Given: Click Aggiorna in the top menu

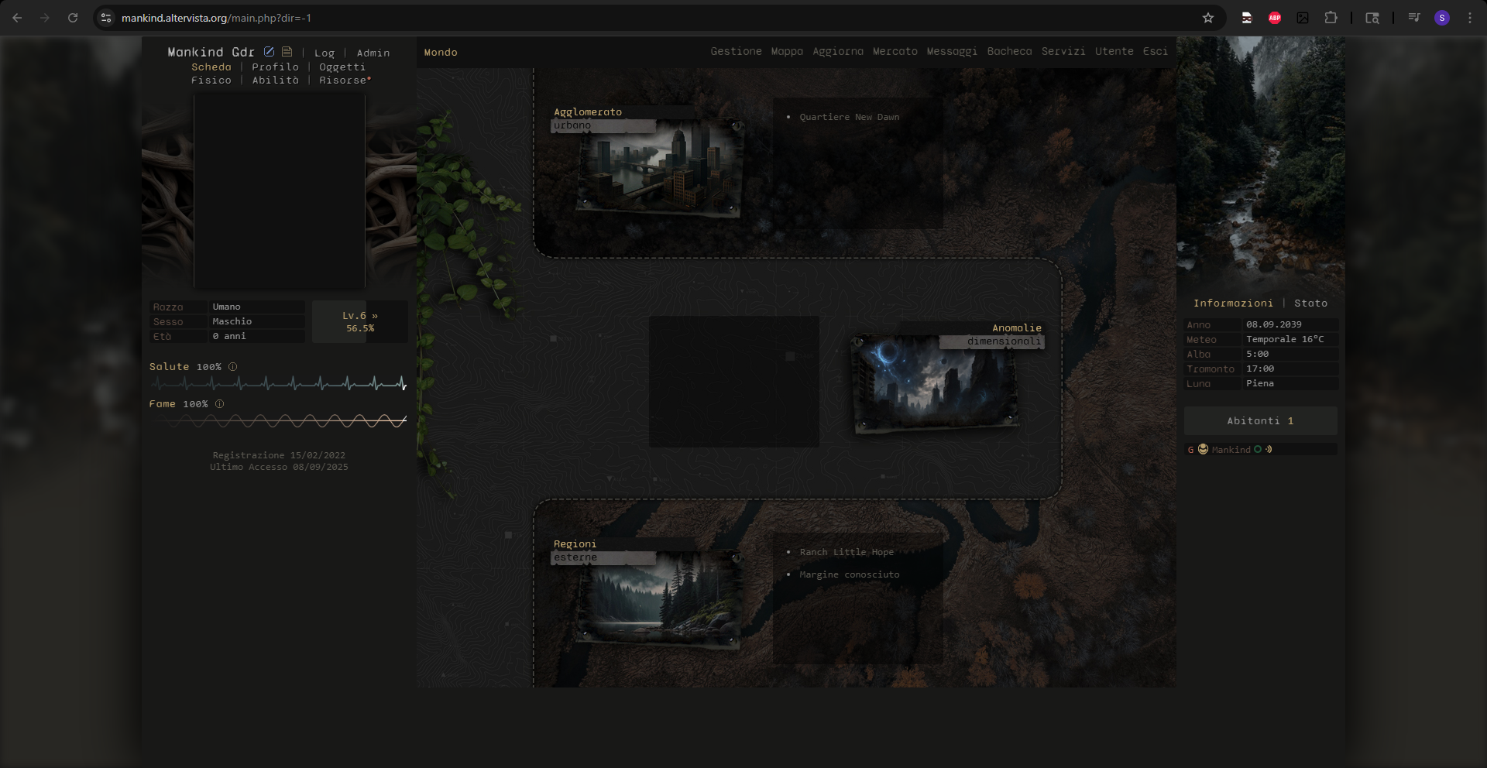Looking at the screenshot, I should pos(838,52).
